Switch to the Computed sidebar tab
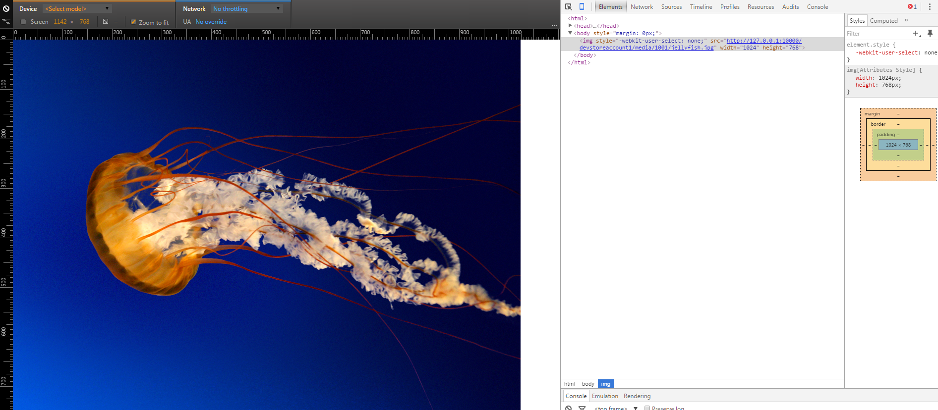 click(883, 20)
